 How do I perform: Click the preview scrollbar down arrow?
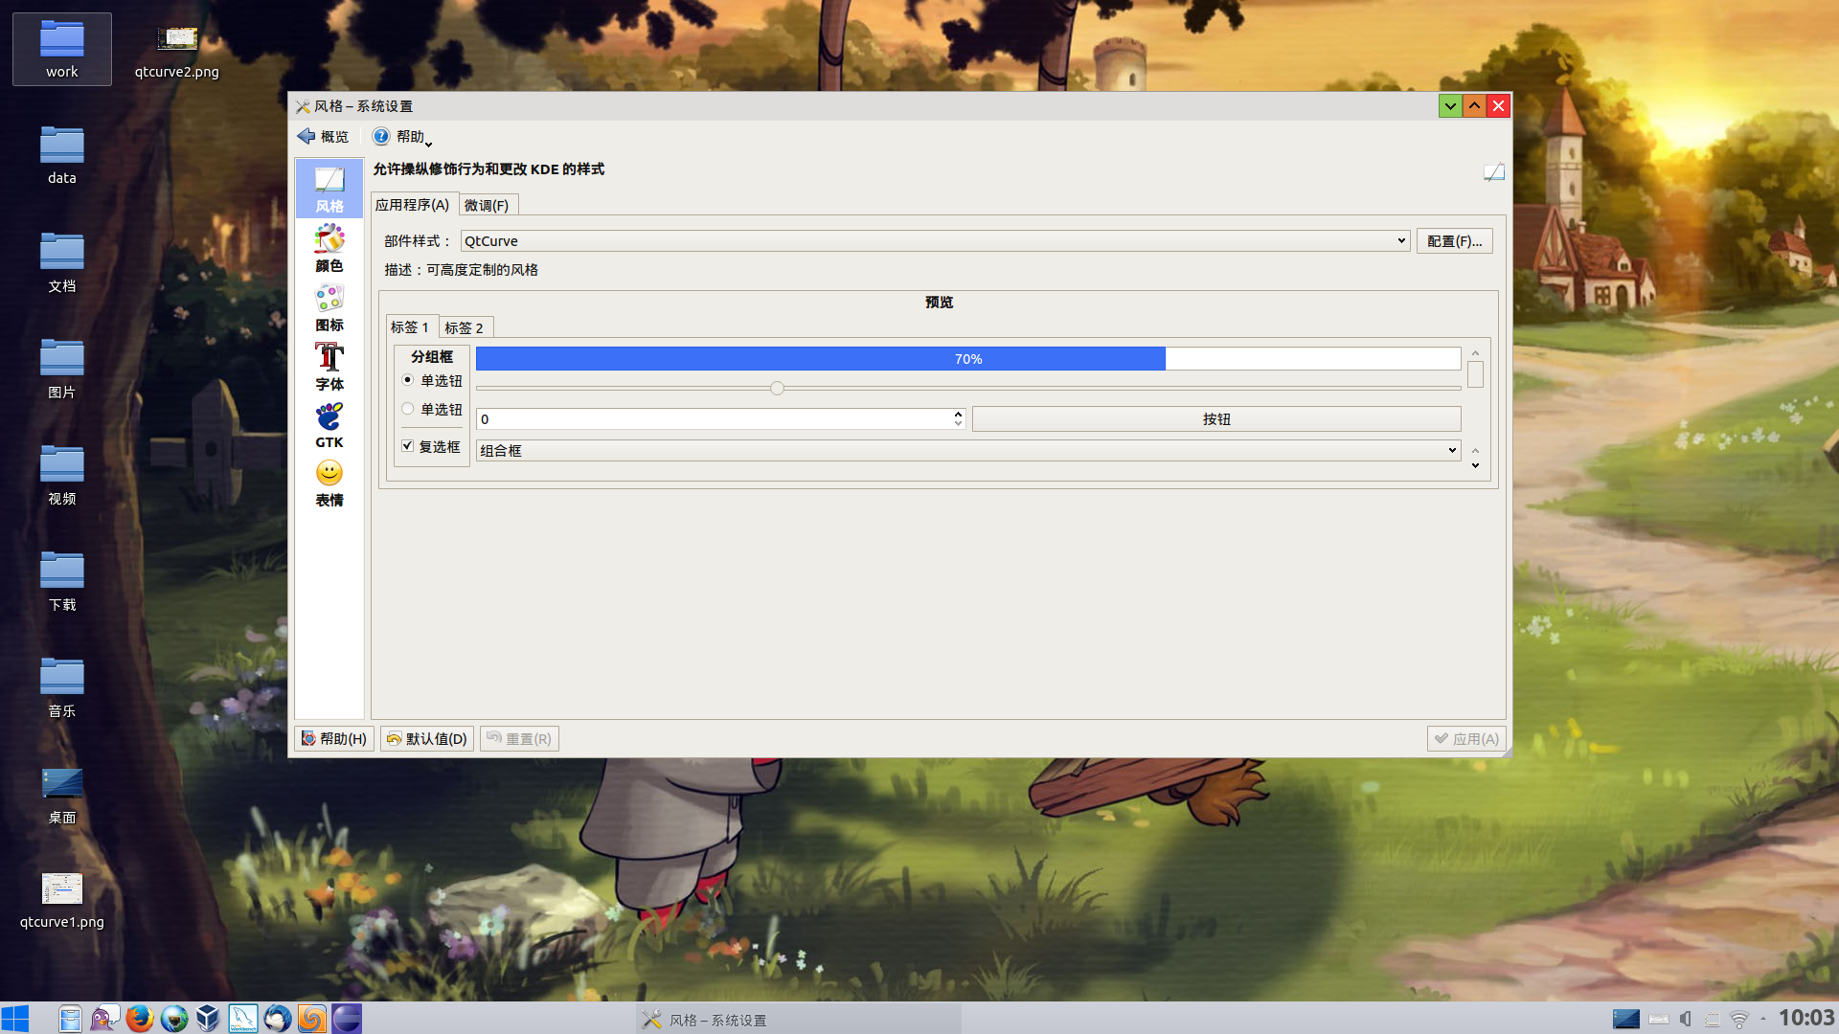(1476, 465)
